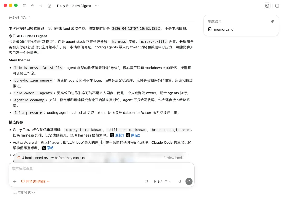
Task: Click the X logo before 原帖1
Action: [x=112, y=135]
